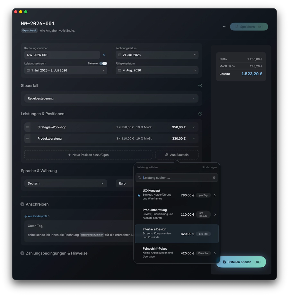Open the Euro currency dropdown

125,183
